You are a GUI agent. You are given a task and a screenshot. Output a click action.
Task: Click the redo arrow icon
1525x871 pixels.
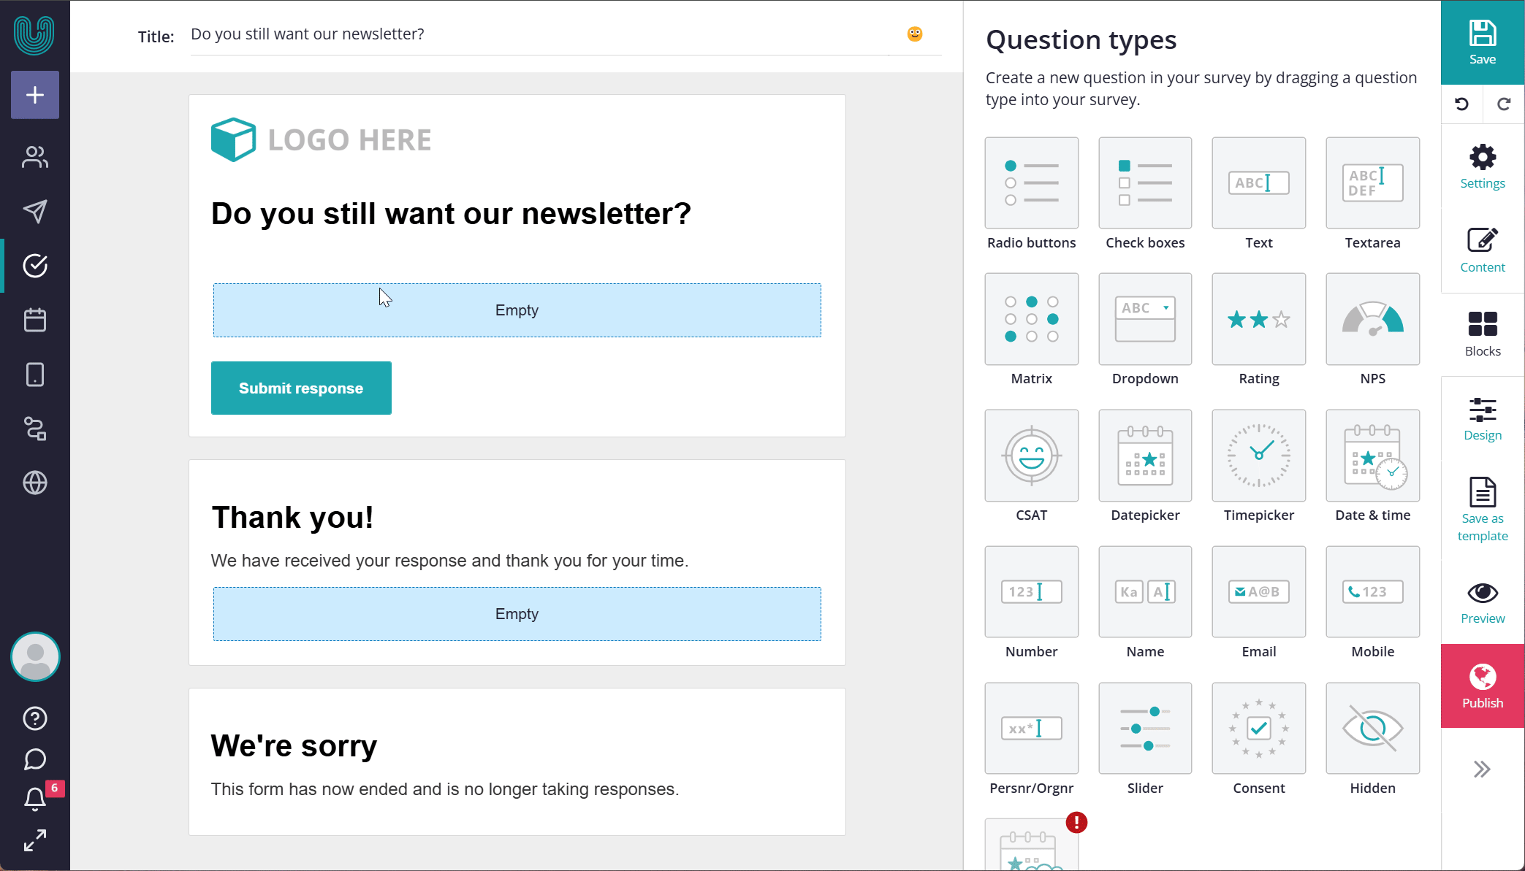(x=1503, y=104)
